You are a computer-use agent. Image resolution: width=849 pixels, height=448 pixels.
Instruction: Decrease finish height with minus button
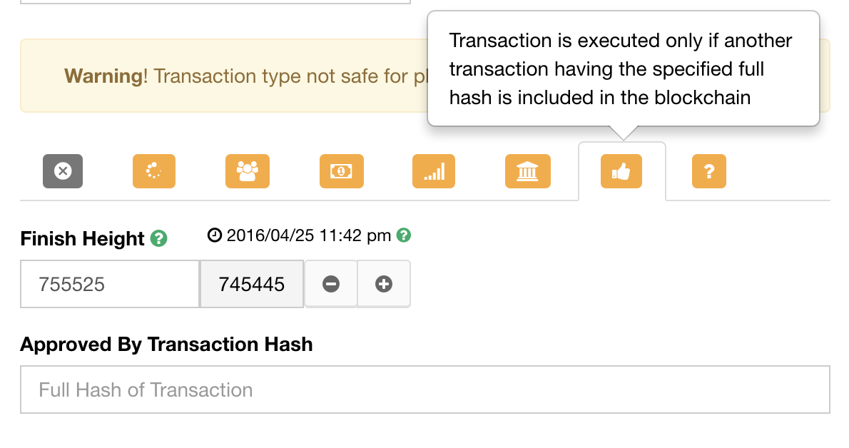[331, 284]
